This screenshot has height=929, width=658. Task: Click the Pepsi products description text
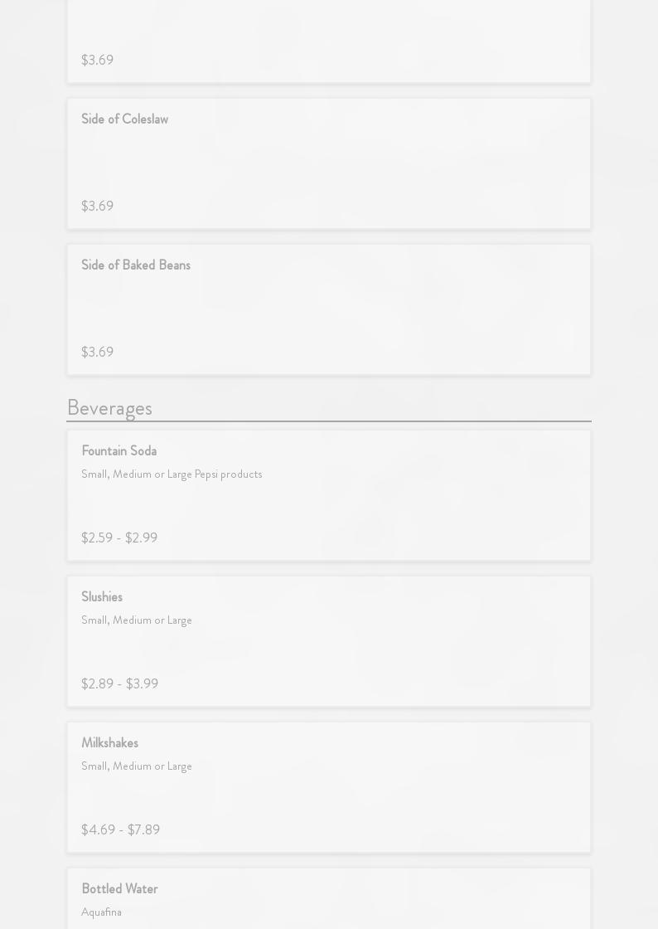pyautogui.click(x=172, y=474)
